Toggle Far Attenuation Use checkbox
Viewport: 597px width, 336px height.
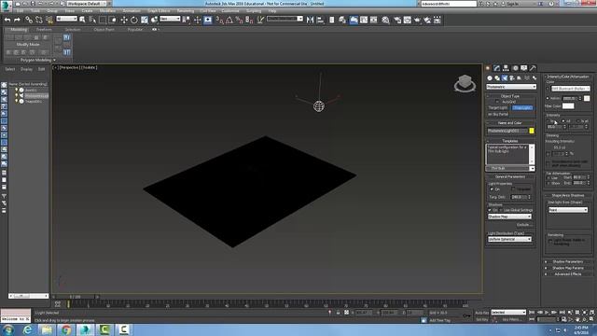[548, 177]
